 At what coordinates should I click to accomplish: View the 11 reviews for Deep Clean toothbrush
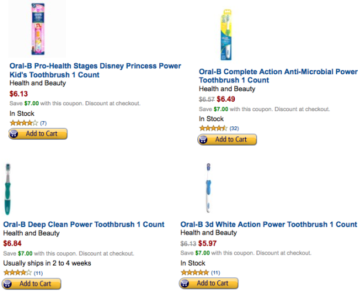pyautogui.click(x=39, y=273)
